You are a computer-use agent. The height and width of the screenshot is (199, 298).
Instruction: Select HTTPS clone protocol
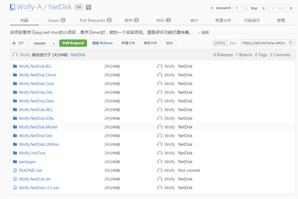tap(220, 43)
